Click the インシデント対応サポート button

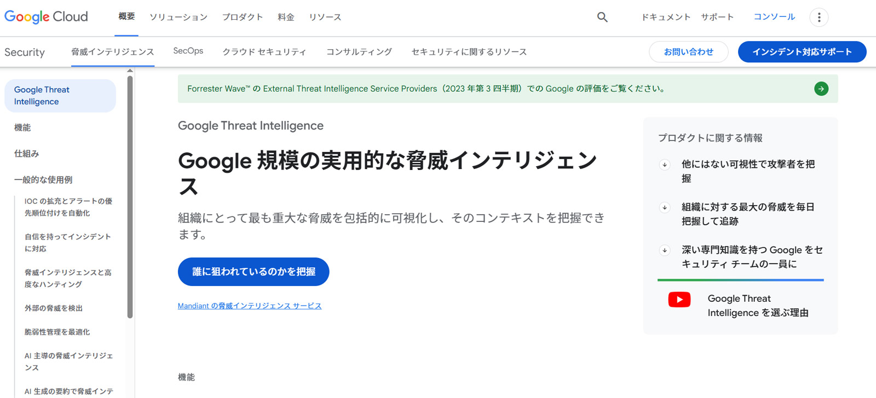(802, 52)
